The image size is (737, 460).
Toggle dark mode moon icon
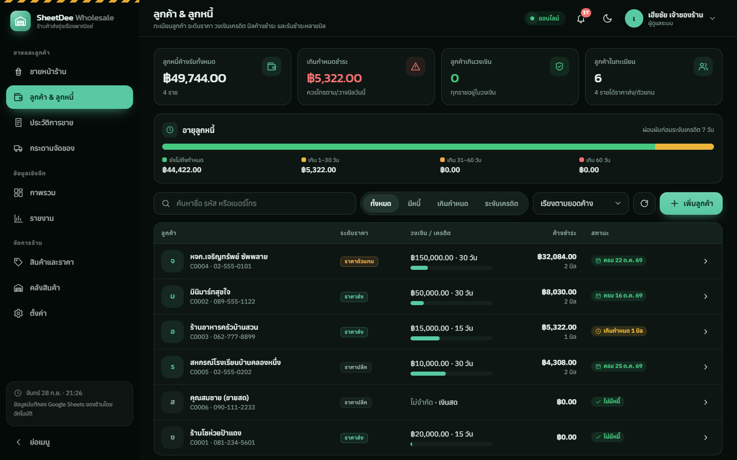(608, 18)
